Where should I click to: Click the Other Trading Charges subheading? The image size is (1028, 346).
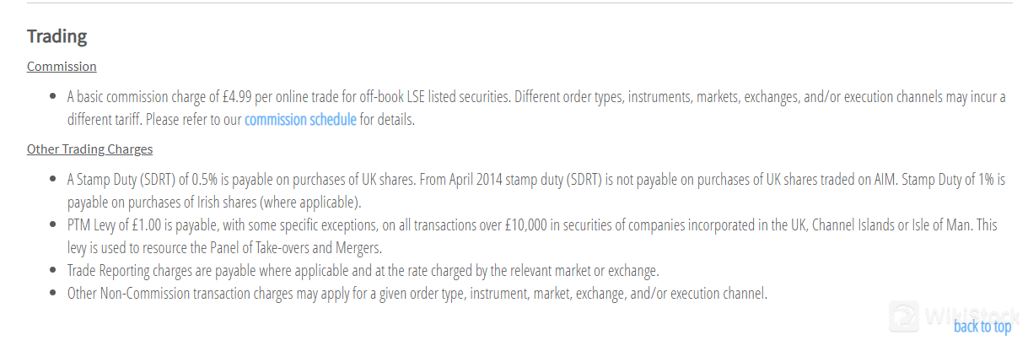89,149
